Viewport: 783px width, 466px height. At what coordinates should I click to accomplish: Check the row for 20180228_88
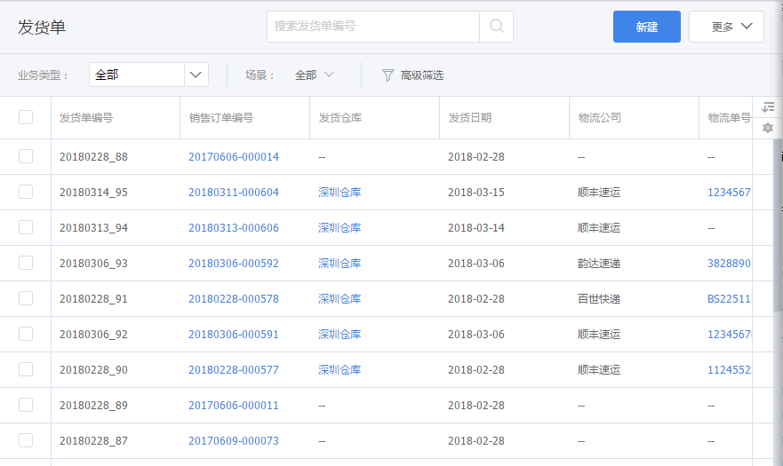[x=26, y=156]
